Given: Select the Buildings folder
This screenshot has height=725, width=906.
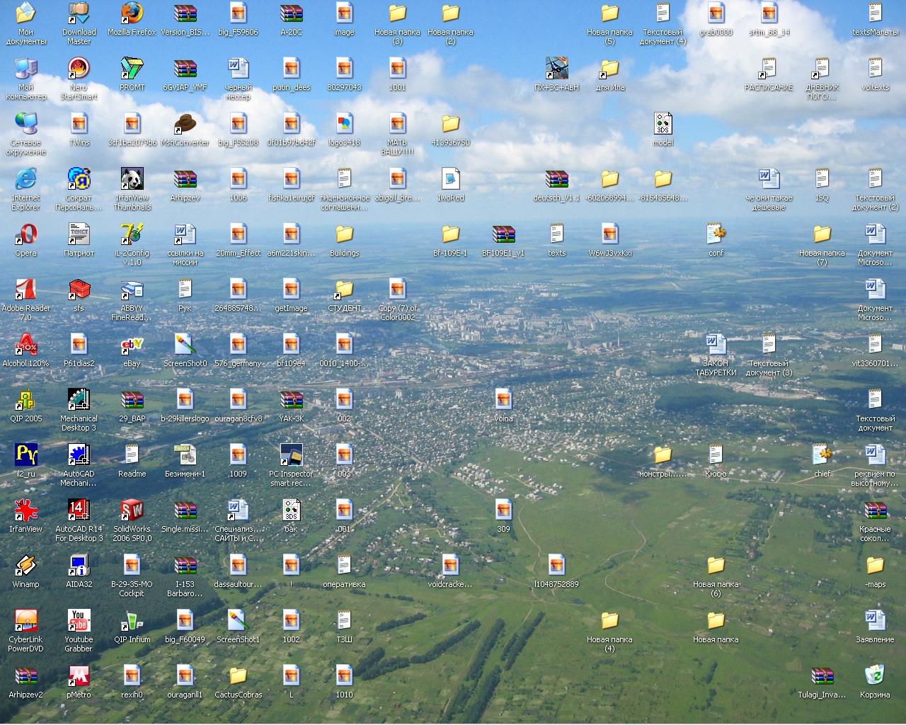Looking at the screenshot, I should [x=344, y=234].
